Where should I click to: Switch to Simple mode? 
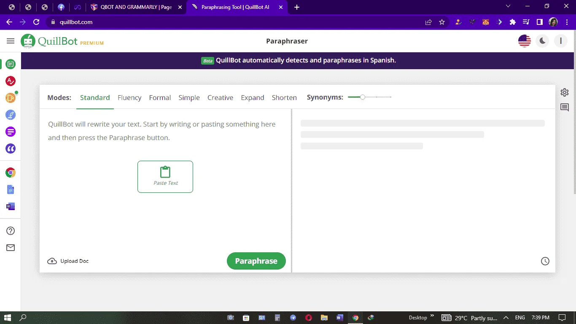(189, 97)
